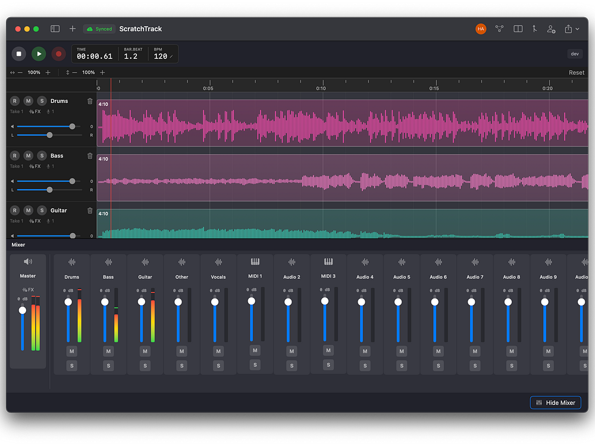Click the split view layout icon
The width and height of the screenshot is (595, 446).
[518, 29]
